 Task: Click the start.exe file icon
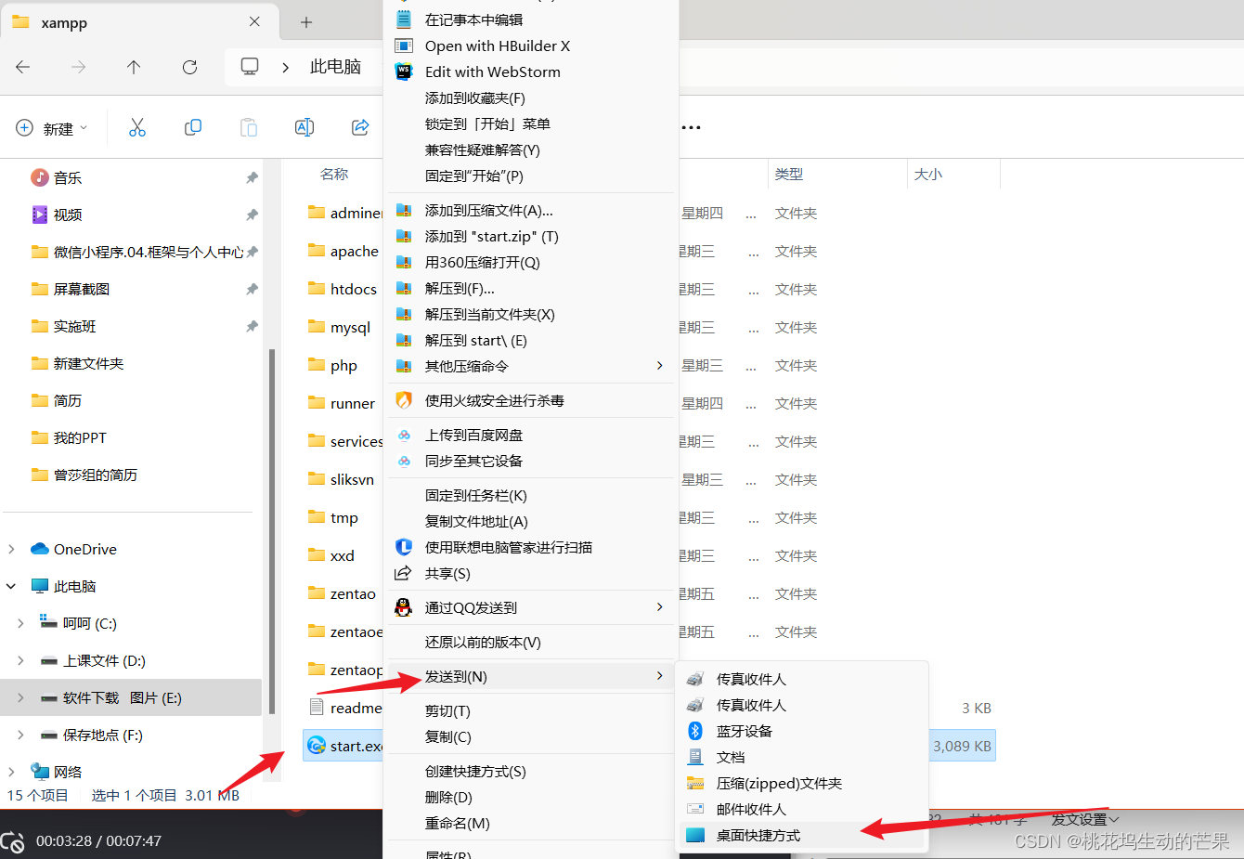point(317,746)
